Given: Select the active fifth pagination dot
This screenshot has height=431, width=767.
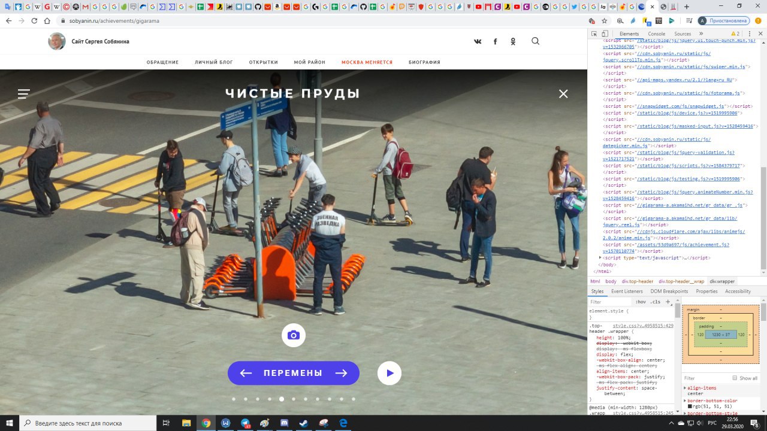Looking at the screenshot, I should 282,399.
